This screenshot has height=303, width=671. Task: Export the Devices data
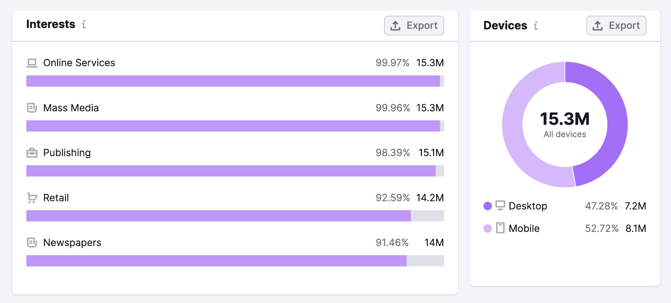(x=616, y=26)
